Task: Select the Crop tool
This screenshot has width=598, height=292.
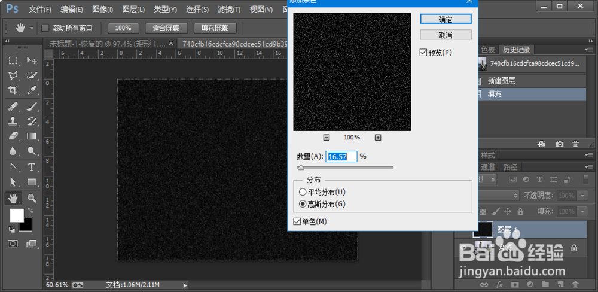Action: click(x=13, y=90)
